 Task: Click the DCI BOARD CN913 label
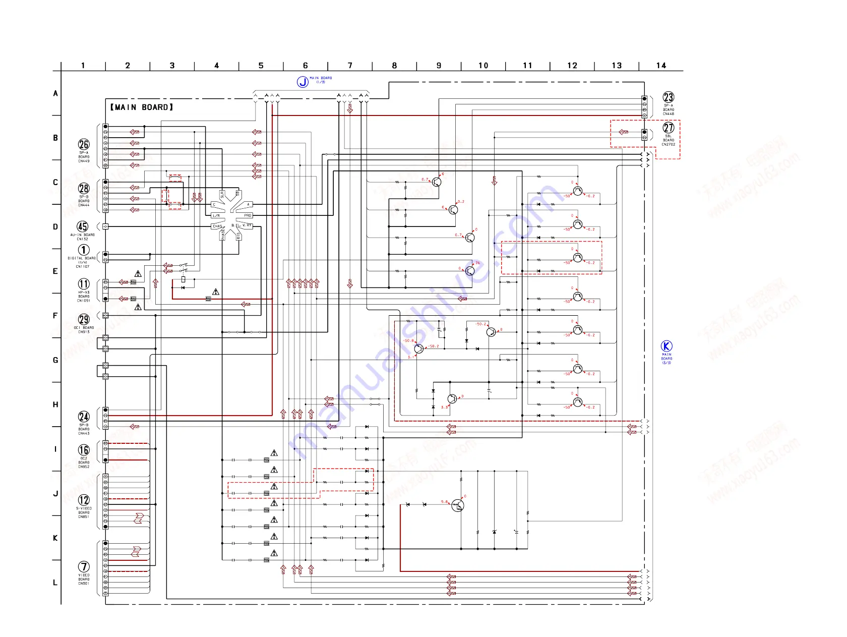(84, 330)
